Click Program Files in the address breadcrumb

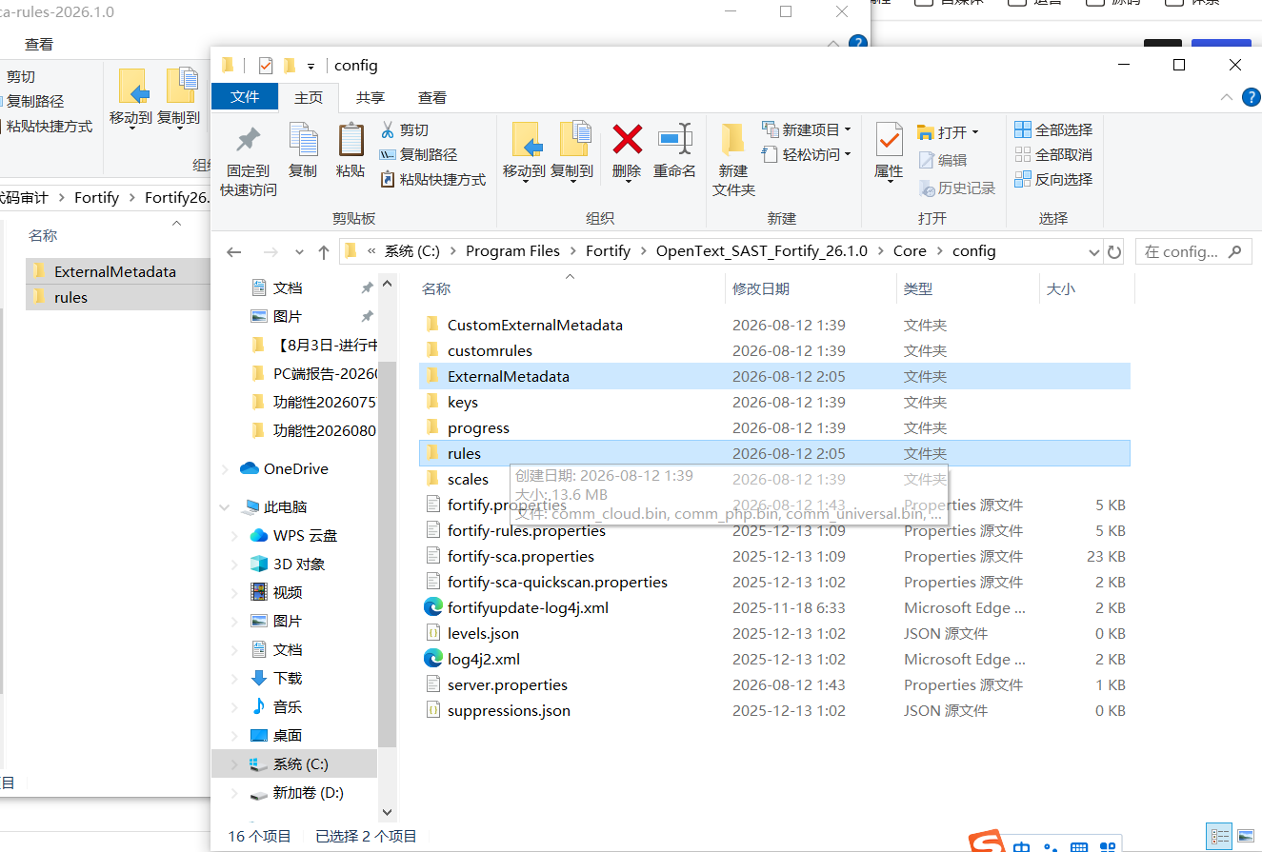512,251
